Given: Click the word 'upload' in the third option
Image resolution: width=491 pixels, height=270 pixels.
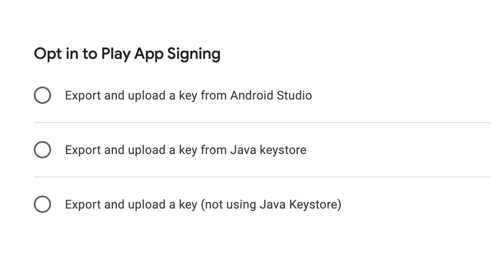Looking at the screenshot, I should tap(146, 205).
